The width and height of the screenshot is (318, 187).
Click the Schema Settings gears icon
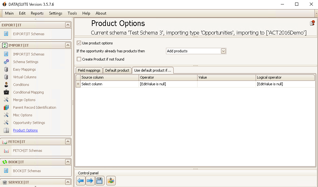pyautogui.click(x=6, y=62)
